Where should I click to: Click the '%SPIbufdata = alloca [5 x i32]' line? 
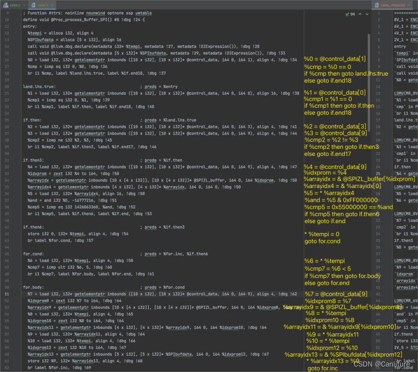click(x=75, y=40)
